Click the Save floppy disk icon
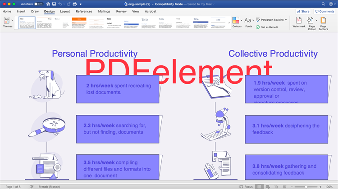The width and height of the screenshot is (338, 189). tap(54, 4)
